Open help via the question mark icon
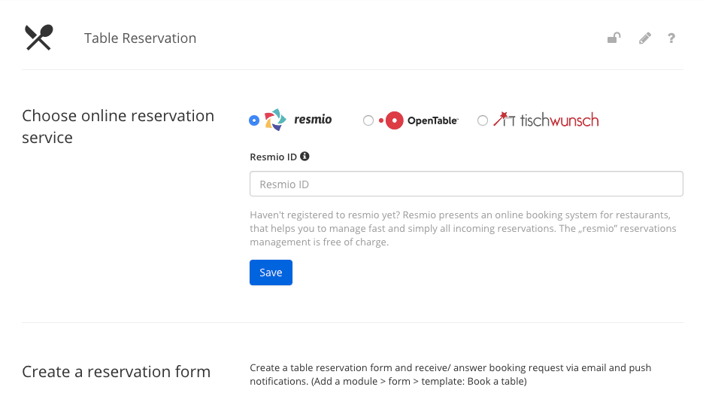 tap(671, 38)
